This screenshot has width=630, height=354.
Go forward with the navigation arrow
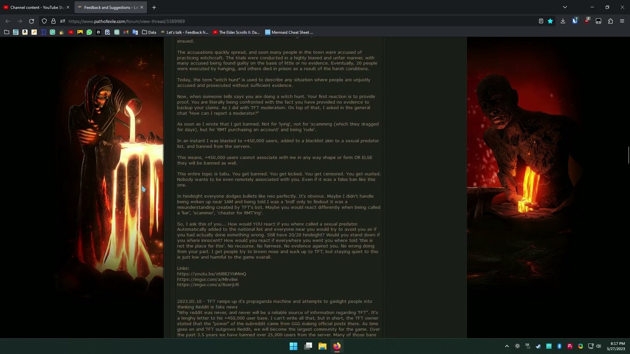click(x=20, y=21)
